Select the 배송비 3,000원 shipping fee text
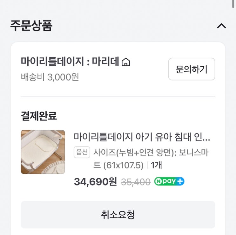 pos(50,77)
